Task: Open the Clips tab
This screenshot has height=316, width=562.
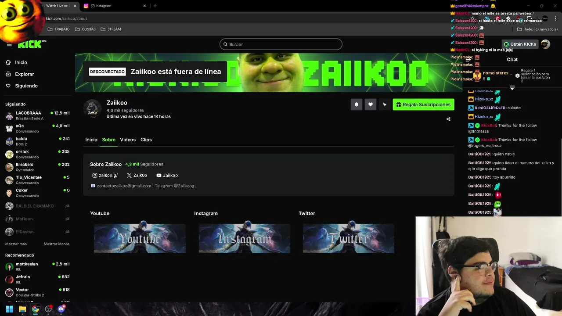Action: tap(146, 140)
